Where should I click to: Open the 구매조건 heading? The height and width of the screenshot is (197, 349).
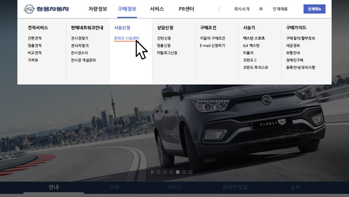point(208,28)
